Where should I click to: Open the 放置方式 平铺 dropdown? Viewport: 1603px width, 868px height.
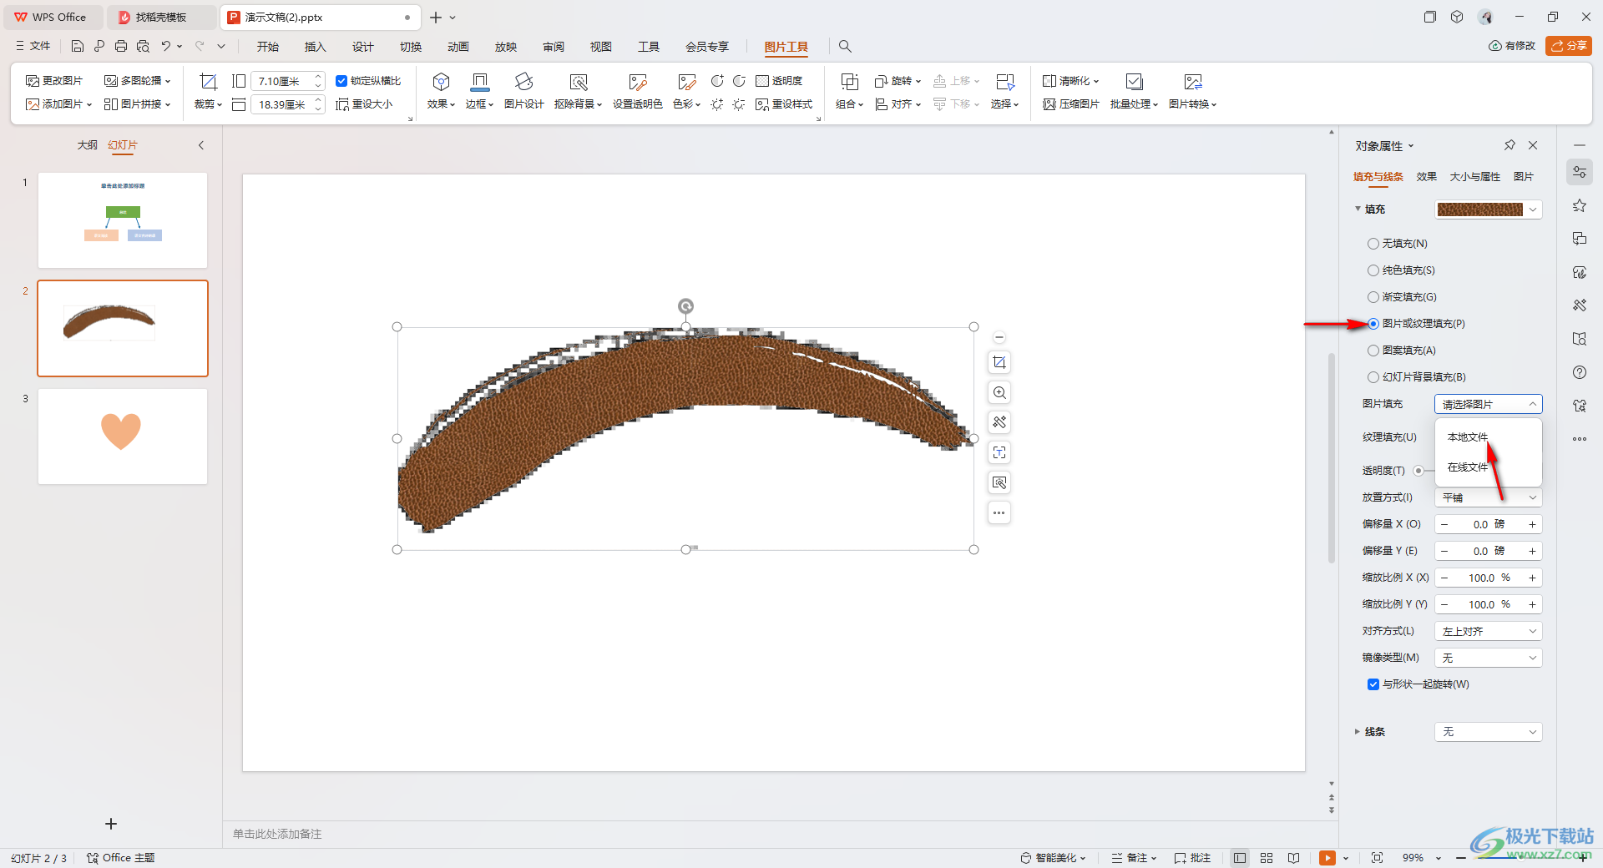pyautogui.click(x=1489, y=497)
